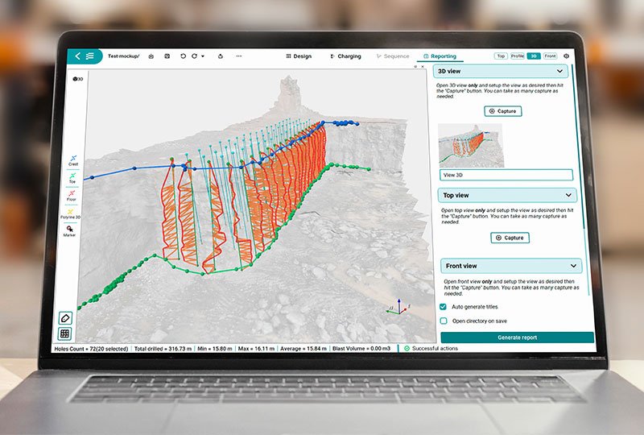Click the View 3D title field
The image size is (644, 435).
(506, 174)
